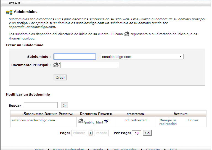Edit document root icon next to /public_html
The height and width of the screenshot is (150, 212).
[106, 121]
